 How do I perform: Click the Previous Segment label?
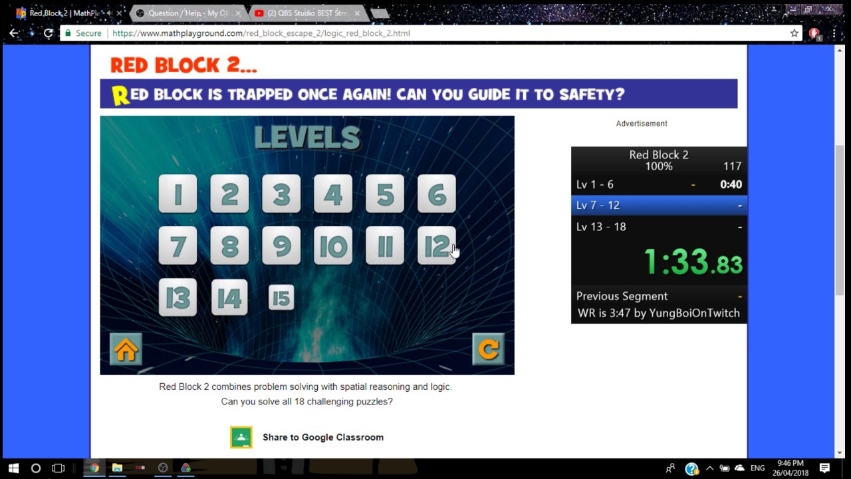point(622,296)
